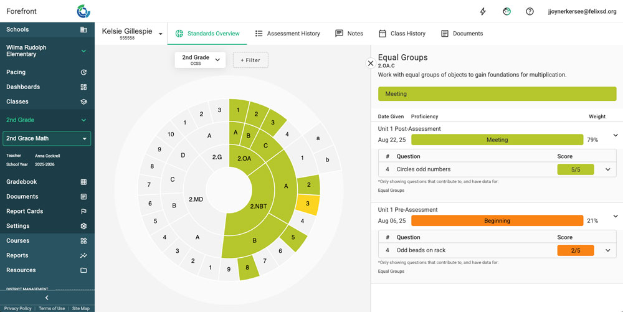
Task: Collapse the left sidebar with arrow
Action: tap(47, 298)
